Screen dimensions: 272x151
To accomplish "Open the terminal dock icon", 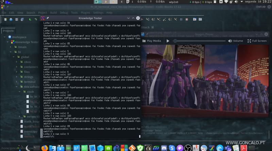I will coord(37,148).
